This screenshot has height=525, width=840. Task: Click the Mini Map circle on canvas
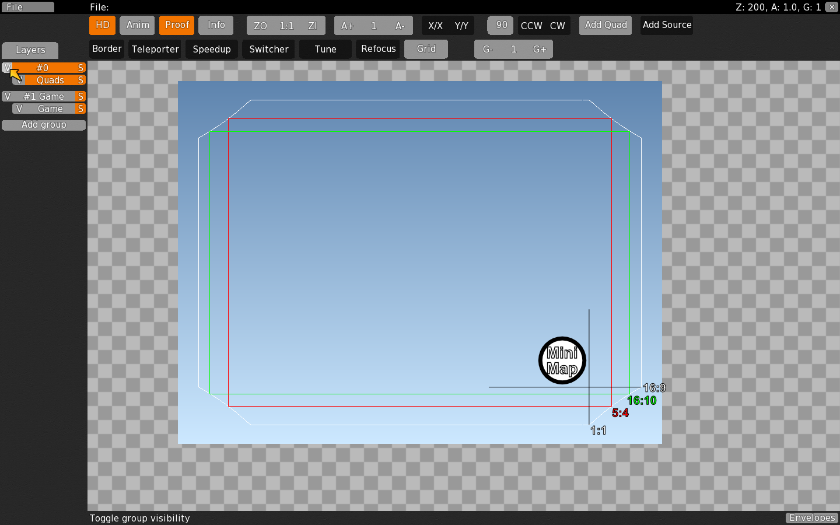point(561,360)
